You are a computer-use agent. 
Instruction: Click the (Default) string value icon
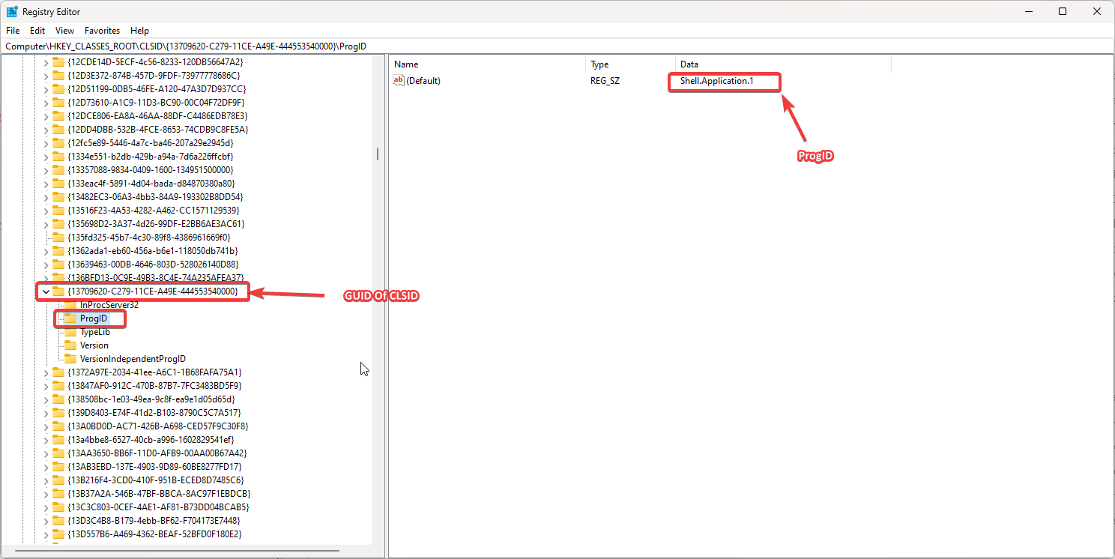(399, 81)
